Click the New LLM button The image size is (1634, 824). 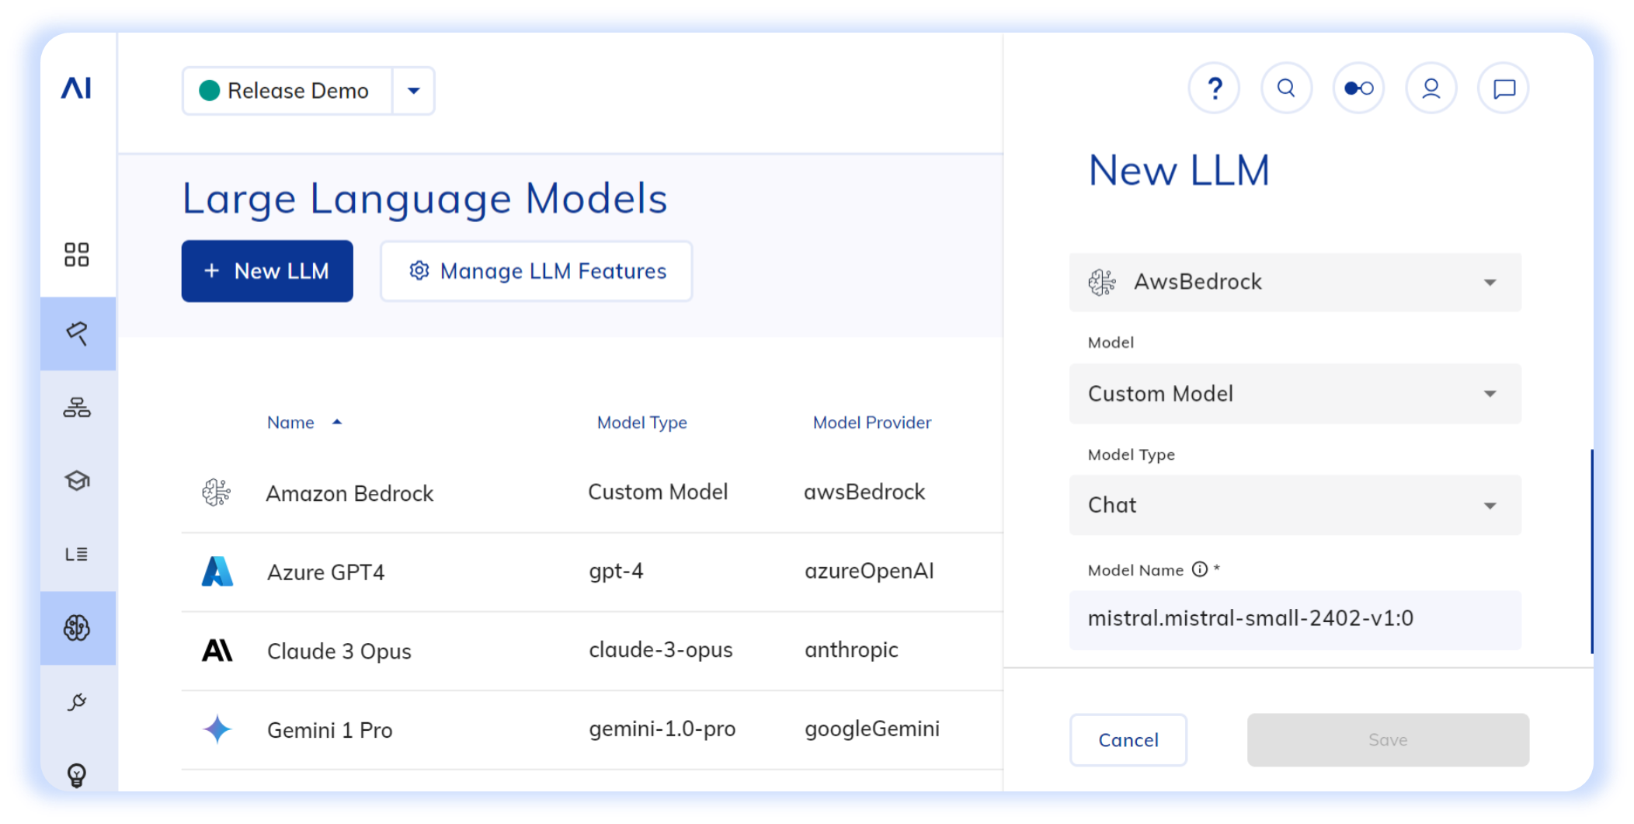(x=267, y=271)
